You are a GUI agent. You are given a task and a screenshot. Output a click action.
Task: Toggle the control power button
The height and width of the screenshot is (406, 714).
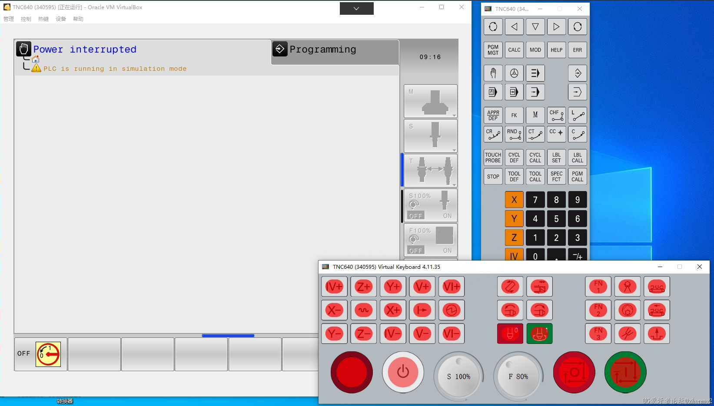(403, 372)
